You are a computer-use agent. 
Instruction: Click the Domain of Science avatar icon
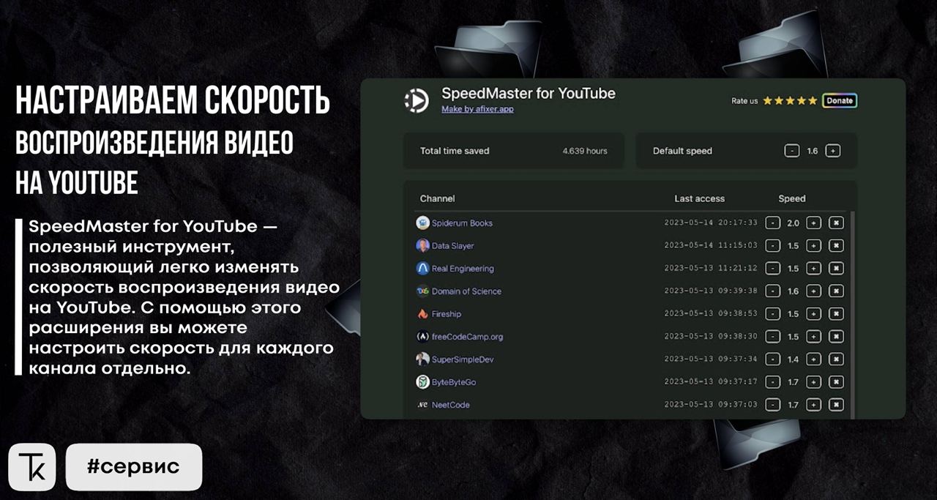pos(422,291)
